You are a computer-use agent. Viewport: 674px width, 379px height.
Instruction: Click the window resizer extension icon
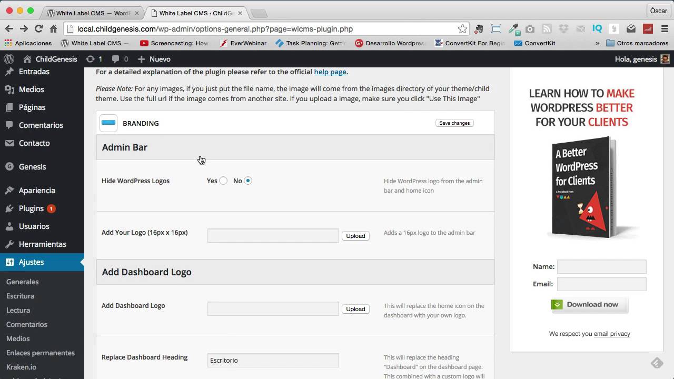tap(496, 29)
